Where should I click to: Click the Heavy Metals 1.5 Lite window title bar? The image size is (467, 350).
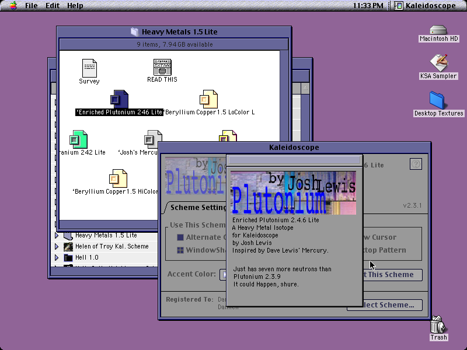click(x=174, y=32)
